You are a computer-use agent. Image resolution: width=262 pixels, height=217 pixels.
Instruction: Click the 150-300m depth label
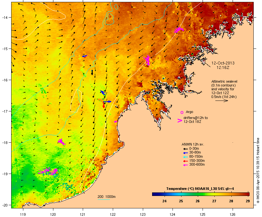[197, 161]
